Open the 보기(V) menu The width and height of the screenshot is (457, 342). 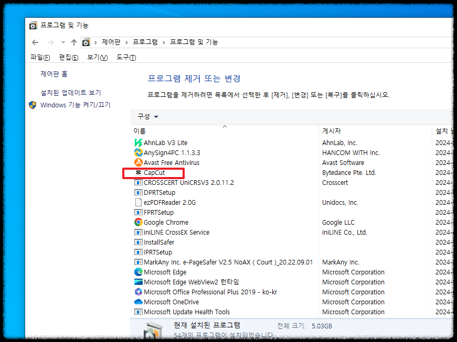(x=98, y=58)
